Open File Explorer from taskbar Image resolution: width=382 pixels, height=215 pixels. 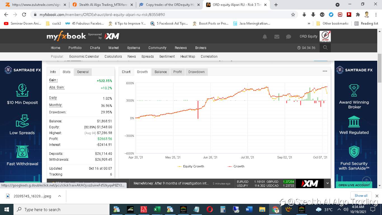pos(262,209)
